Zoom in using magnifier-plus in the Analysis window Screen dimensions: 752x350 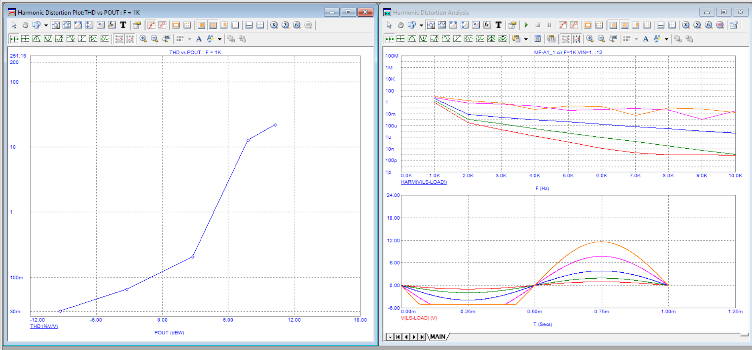pyautogui.click(x=590, y=39)
